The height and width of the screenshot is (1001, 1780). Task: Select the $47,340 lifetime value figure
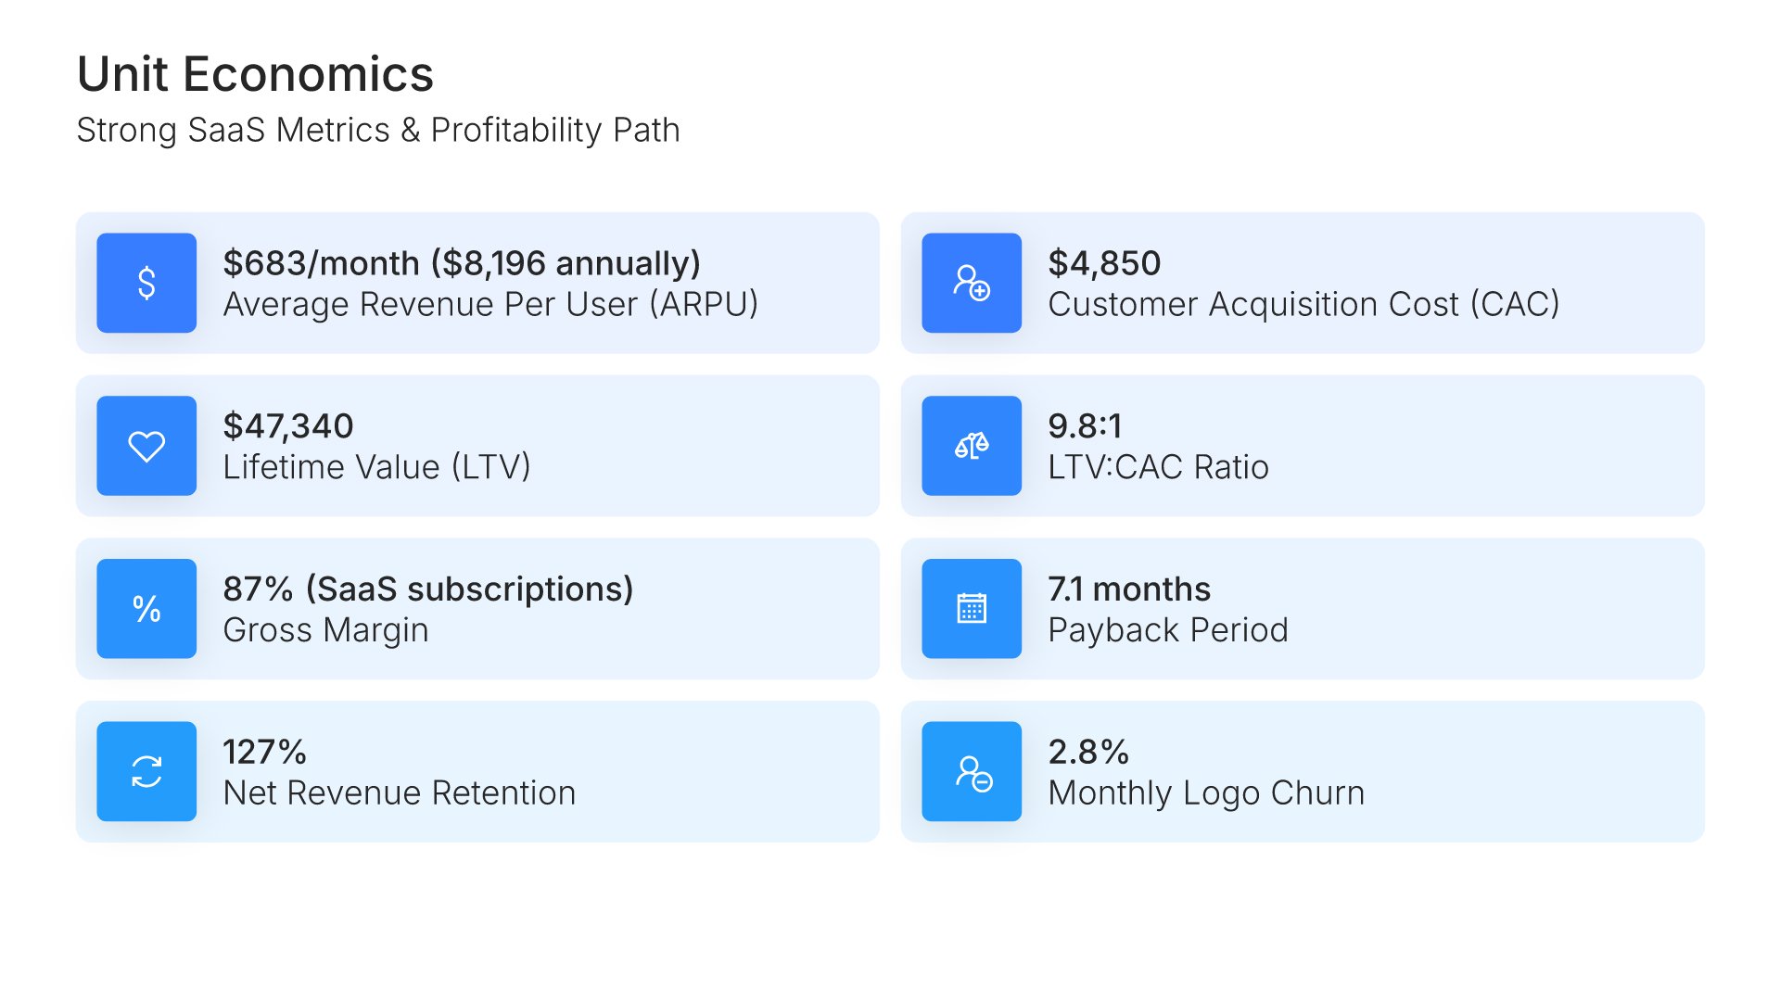tap(288, 426)
